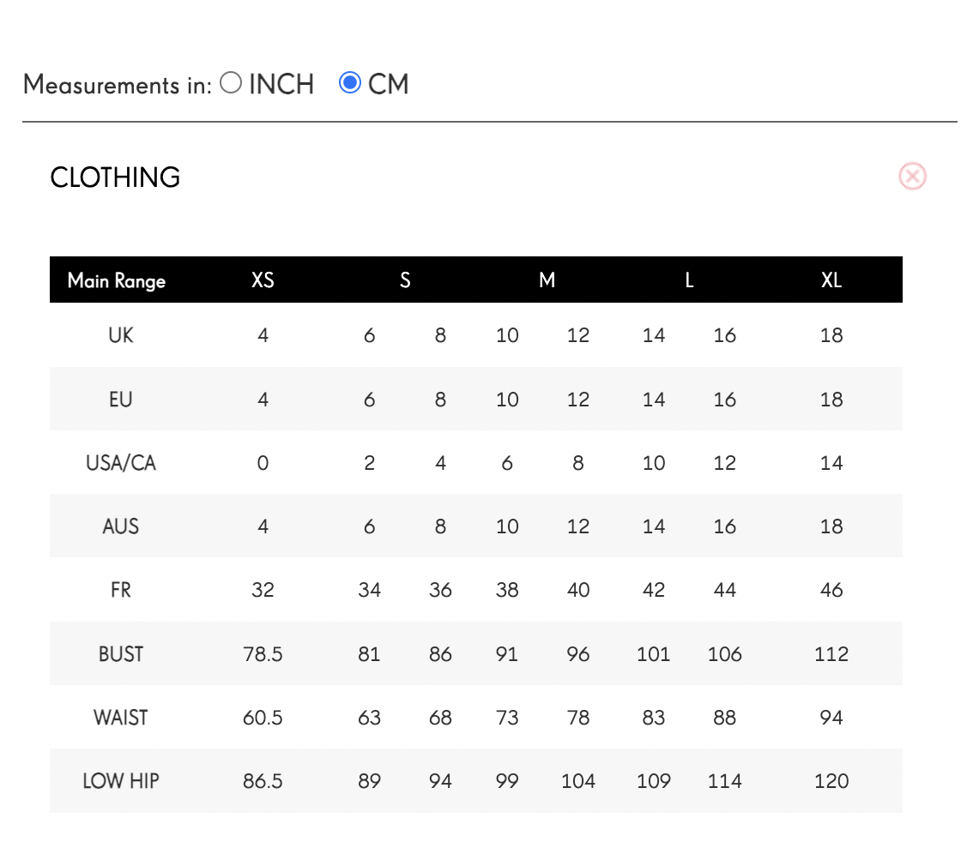Click the BUST row label
The height and width of the screenshot is (854, 961).
click(x=121, y=654)
